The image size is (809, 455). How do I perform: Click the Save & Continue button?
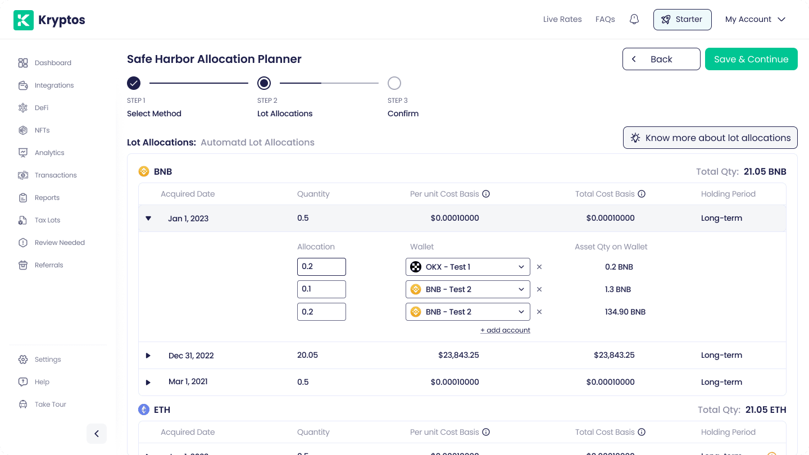(751, 59)
